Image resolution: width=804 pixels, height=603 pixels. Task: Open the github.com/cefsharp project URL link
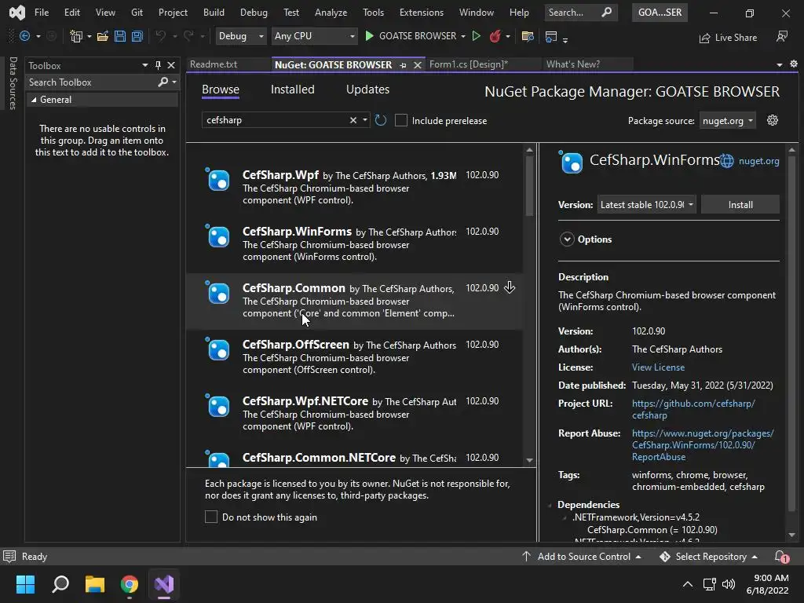pos(693,409)
